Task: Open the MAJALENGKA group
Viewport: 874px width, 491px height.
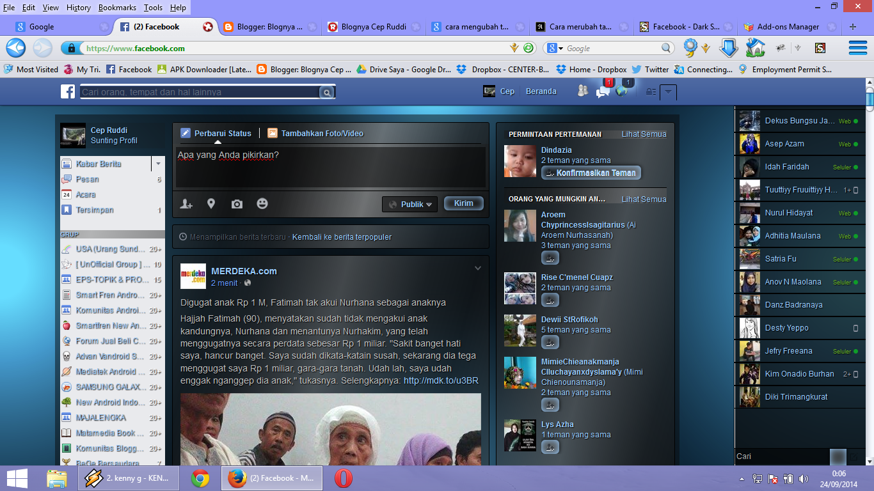Action: [111, 417]
